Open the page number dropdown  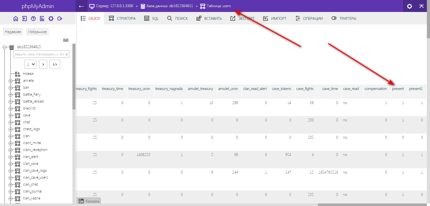pos(31,64)
